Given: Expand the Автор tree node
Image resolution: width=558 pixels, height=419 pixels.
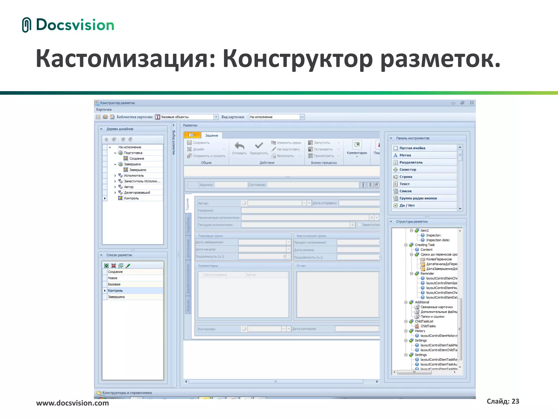Looking at the screenshot, I should (115, 187).
